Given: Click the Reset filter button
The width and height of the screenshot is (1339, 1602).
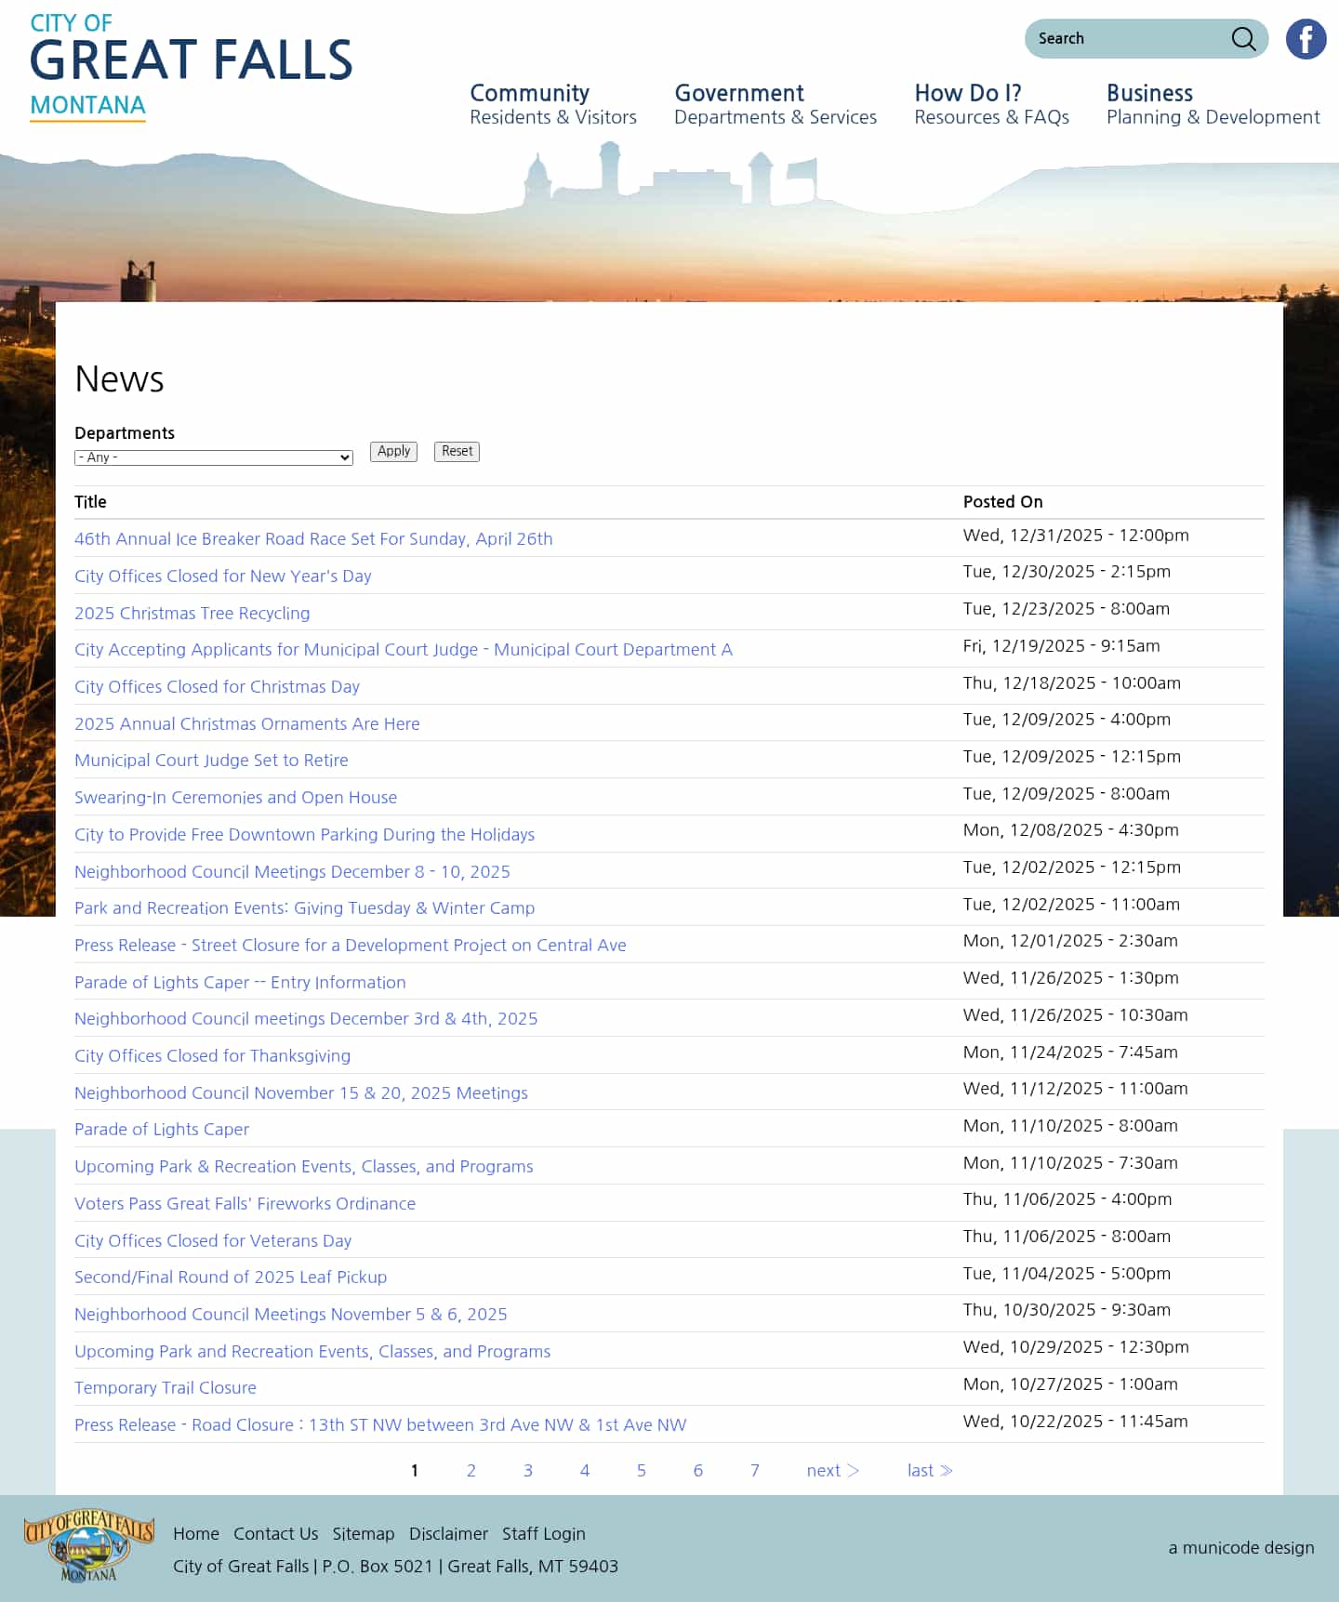Looking at the screenshot, I should click(x=457, y=451).
